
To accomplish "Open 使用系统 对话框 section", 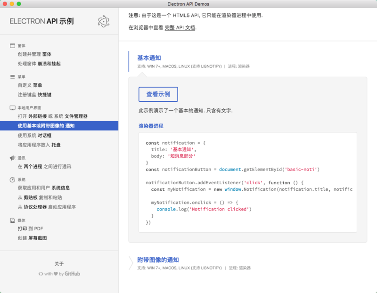I will click(34, 136).
